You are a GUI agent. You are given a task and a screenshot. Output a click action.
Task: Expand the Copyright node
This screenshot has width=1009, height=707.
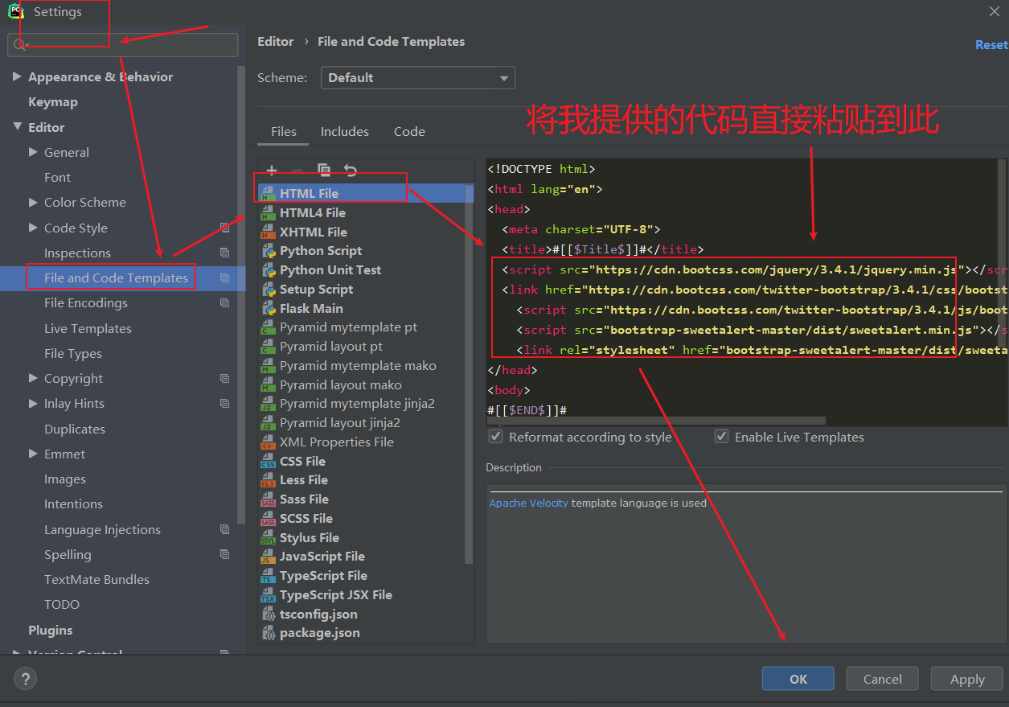pyautogui.click(x=33, y=378)
